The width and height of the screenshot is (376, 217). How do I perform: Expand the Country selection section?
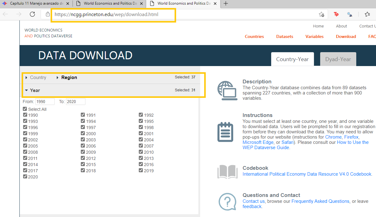(36, 77)
